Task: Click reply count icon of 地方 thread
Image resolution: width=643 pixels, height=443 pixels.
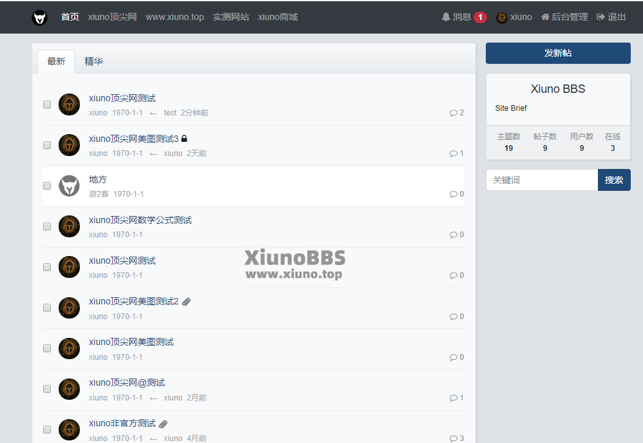Action: [x=453, y=194]
